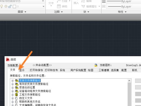
Task: Open the layer state dropdown 未保存的图层状态
Action: point(22,1)
